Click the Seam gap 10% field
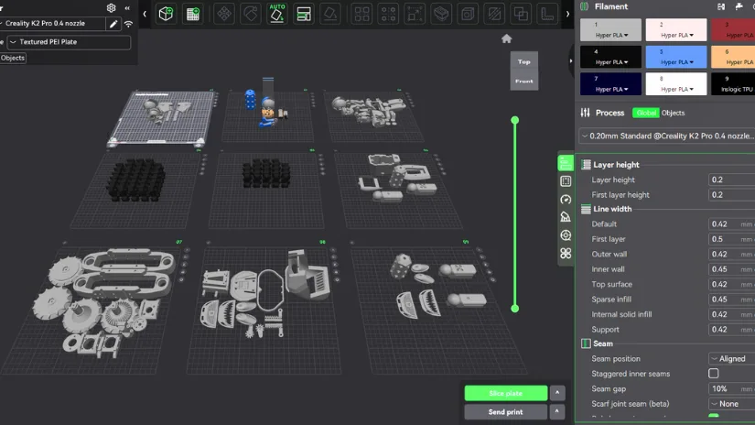 731,389
